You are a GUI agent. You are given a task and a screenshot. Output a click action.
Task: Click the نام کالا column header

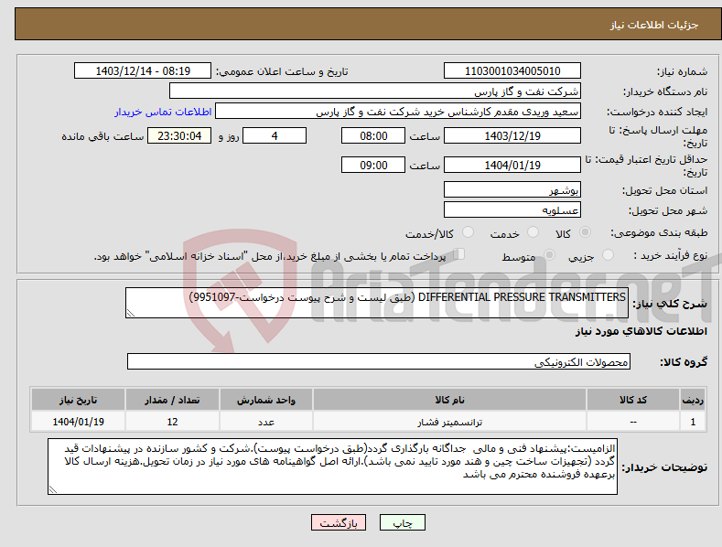[449, 400]
